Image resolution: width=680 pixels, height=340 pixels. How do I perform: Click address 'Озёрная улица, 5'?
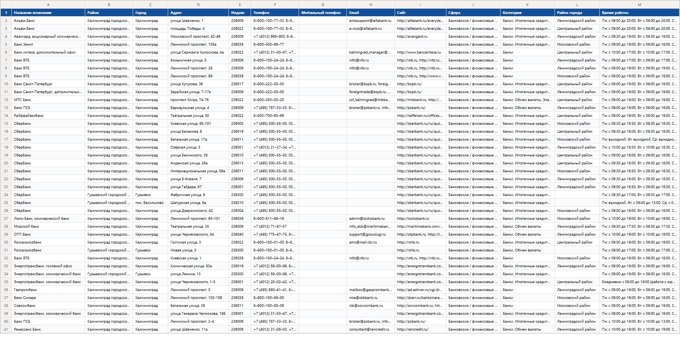coord(198,147)
